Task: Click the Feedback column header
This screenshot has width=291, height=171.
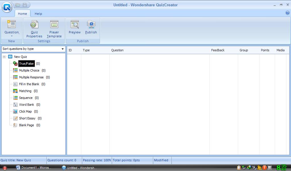Action: pos(224,50)
